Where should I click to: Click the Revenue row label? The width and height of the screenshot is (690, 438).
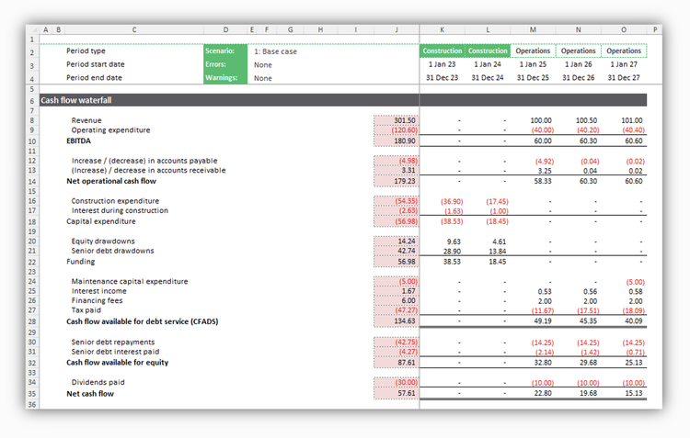pyautogui.click(x=86, y=120)
